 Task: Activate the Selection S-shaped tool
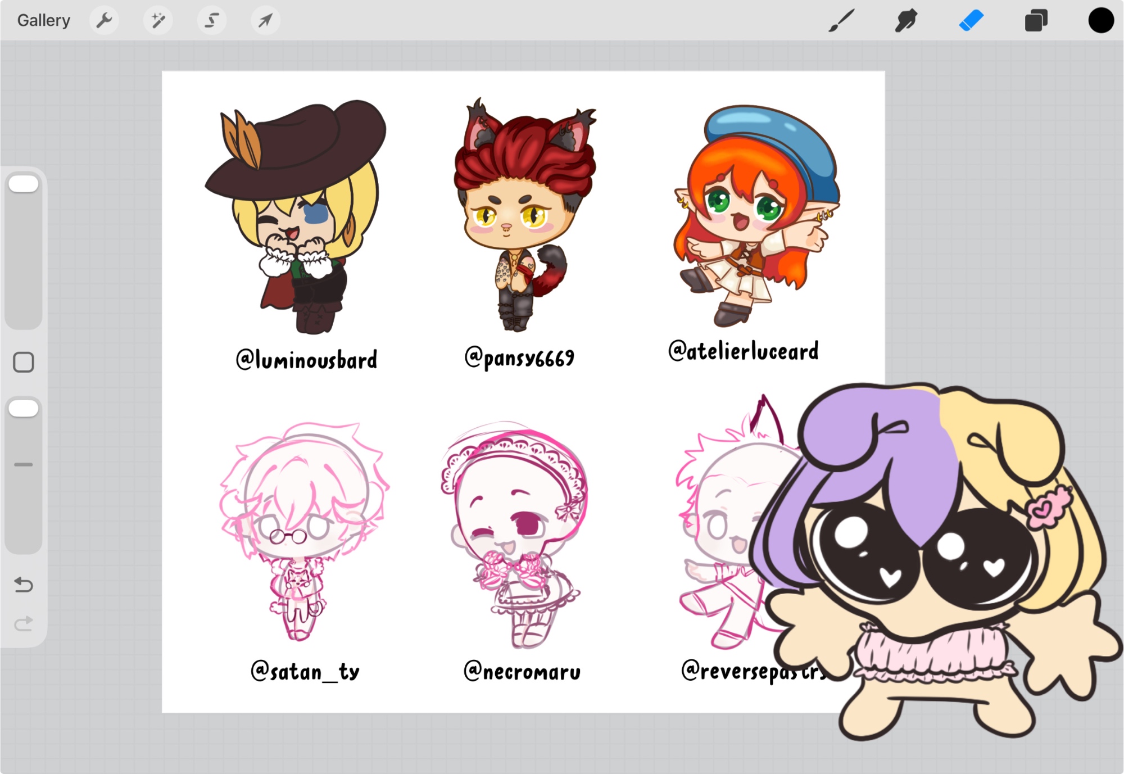pyautogui.click(x=211, y=21)
